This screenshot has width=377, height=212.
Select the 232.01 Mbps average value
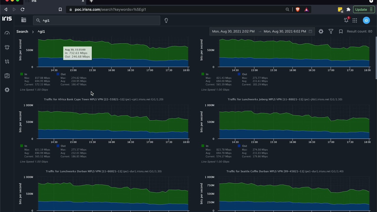click(79, 153)
